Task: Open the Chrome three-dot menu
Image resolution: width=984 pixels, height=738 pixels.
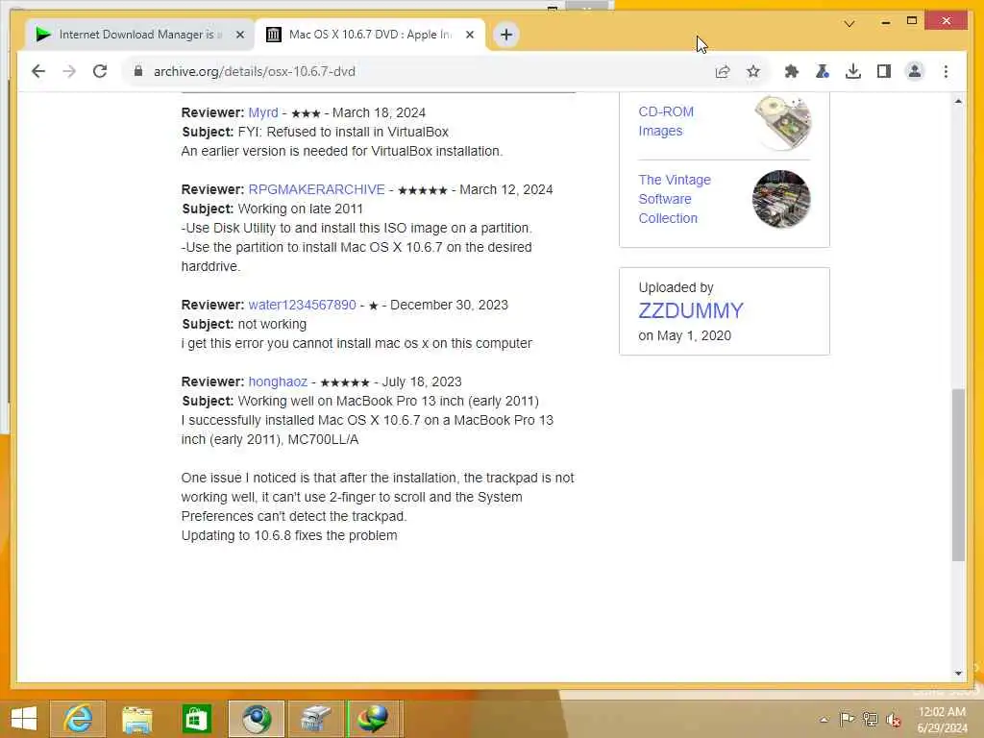Action: [946, 71]
